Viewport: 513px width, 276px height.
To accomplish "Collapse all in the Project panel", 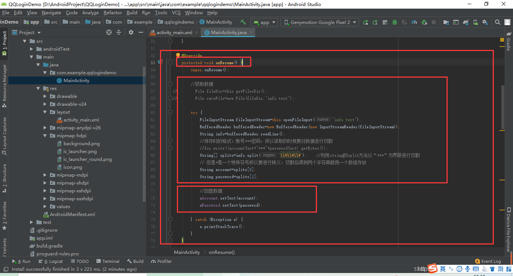I will click(x=119, y=32).
